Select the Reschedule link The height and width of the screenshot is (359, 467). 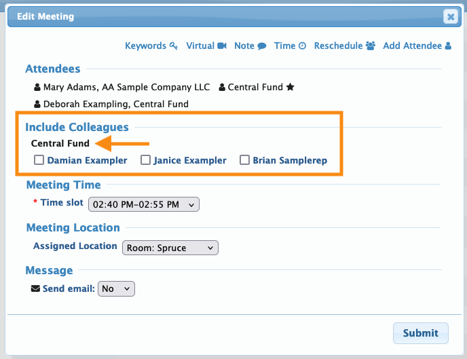tap(338, 46)
